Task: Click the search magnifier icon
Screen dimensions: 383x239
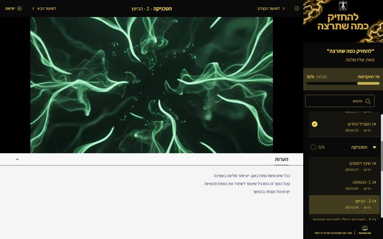Action: tap(368, 101)
